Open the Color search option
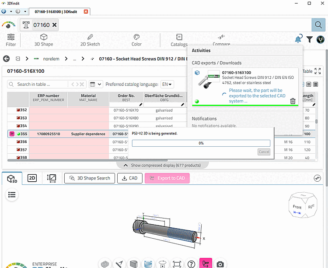The image size is (328, 268). [x=136, y=40]
